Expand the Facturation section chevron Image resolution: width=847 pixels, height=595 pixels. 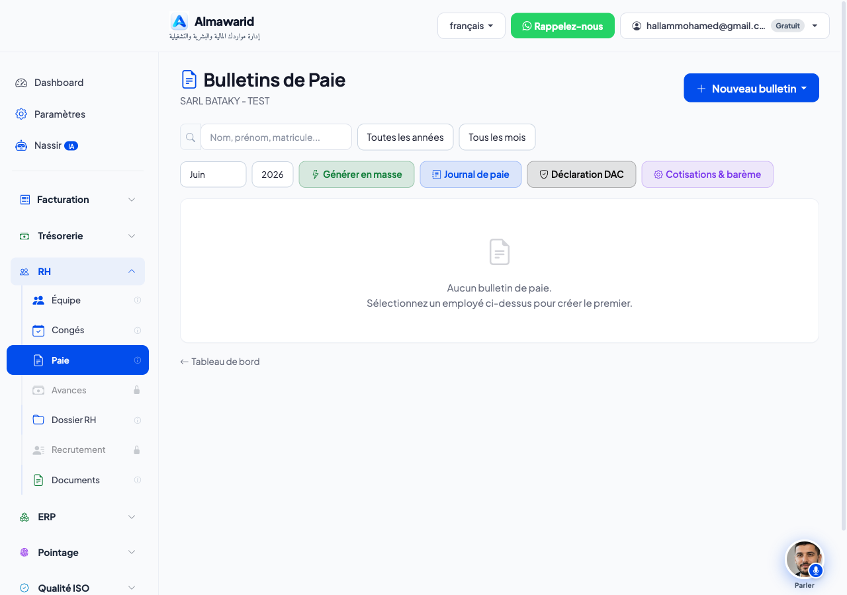pos(132,200)
